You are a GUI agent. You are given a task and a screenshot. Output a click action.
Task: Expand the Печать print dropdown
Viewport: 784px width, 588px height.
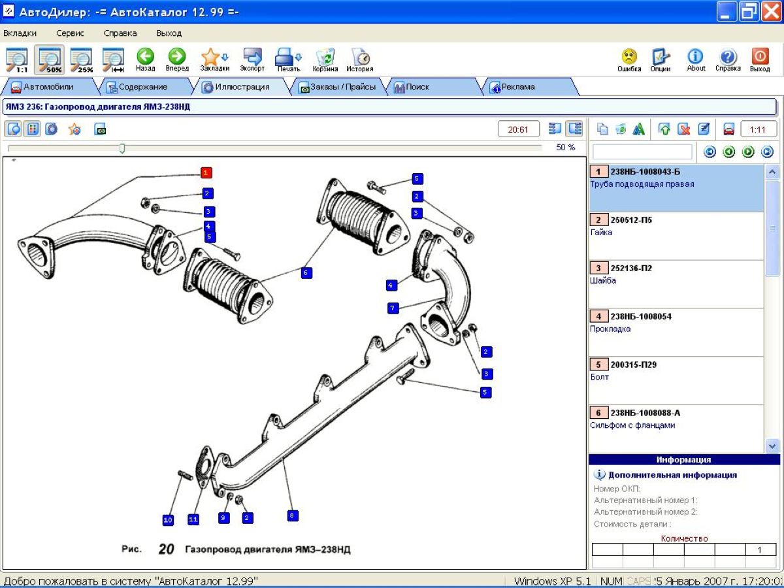[299, 57]
